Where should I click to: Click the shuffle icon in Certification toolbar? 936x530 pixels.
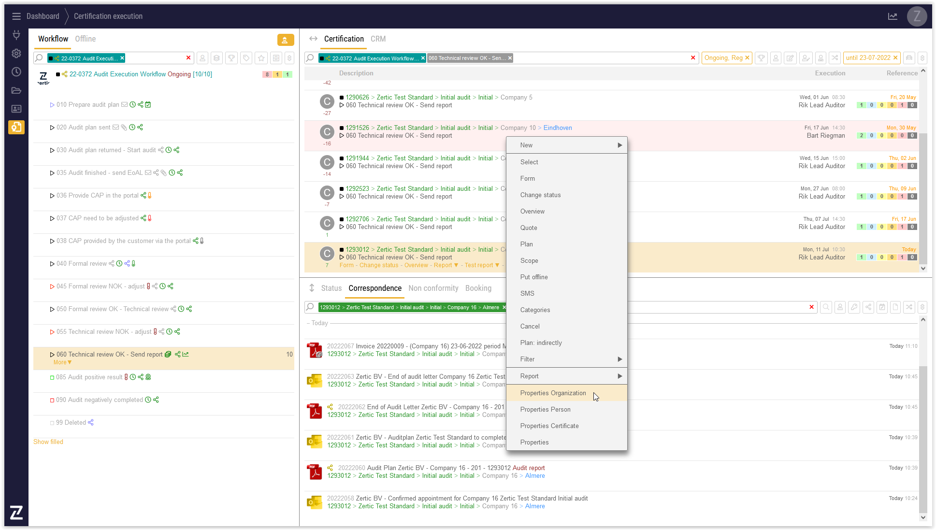[x=835, y=58]
